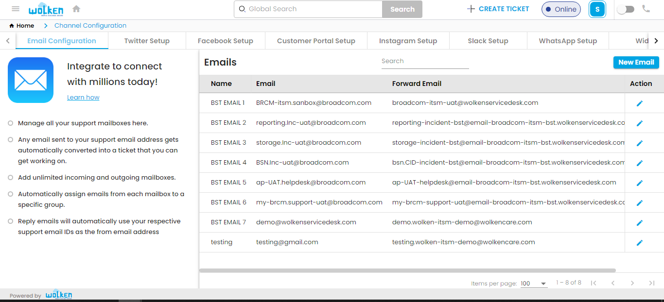664x302 pixels.
Task: Open the hamburger navigation menu
Action: click(x=16, y=9)
